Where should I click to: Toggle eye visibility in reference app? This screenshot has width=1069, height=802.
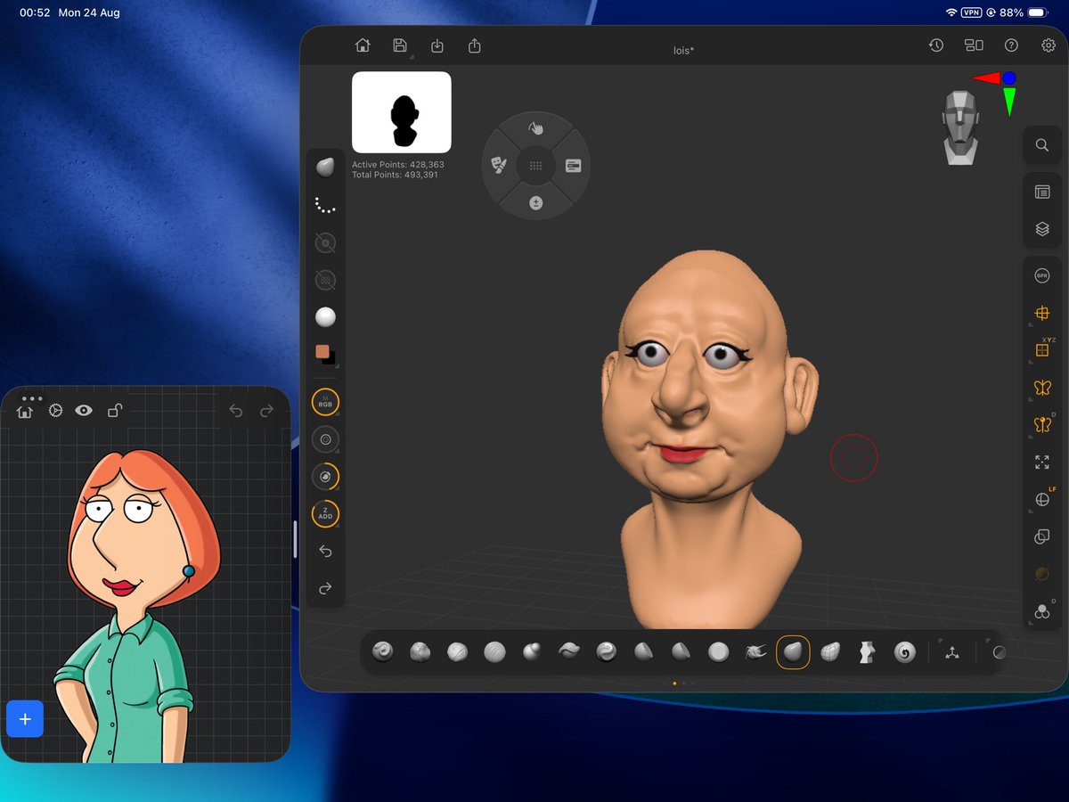click(x=84, y=410)
